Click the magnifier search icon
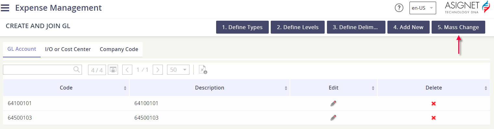494x129 pixels. 77,70
